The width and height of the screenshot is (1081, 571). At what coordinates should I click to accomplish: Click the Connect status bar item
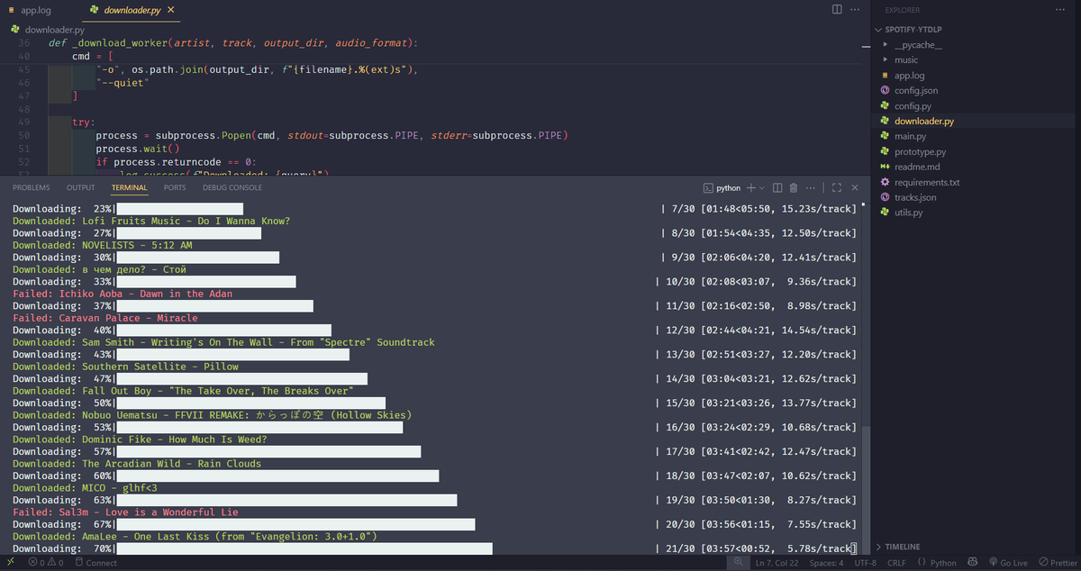tap(96, 563)
